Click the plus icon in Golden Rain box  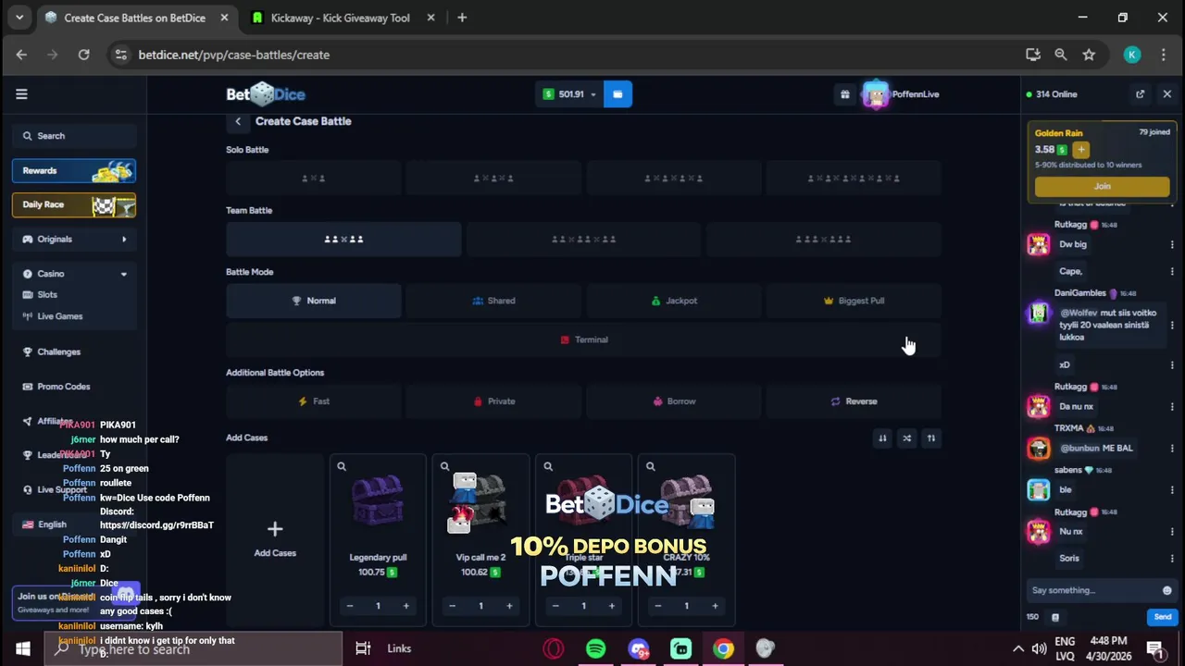[1080, 150]
